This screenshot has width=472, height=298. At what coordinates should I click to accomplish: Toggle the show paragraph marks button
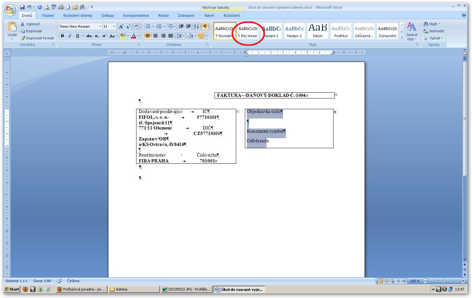click(x=205, y=26)
